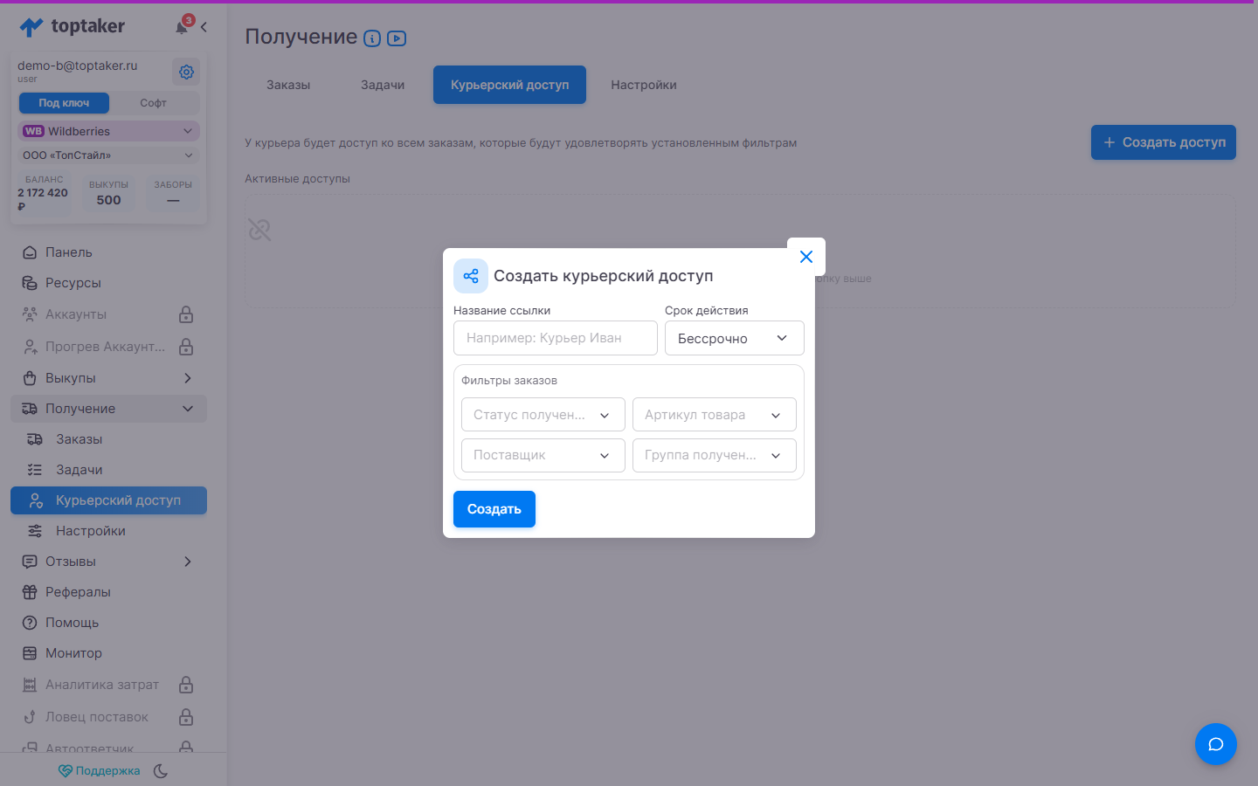
Task: Click the broken link icon in Активные доступы
Action: pos(259,230)
